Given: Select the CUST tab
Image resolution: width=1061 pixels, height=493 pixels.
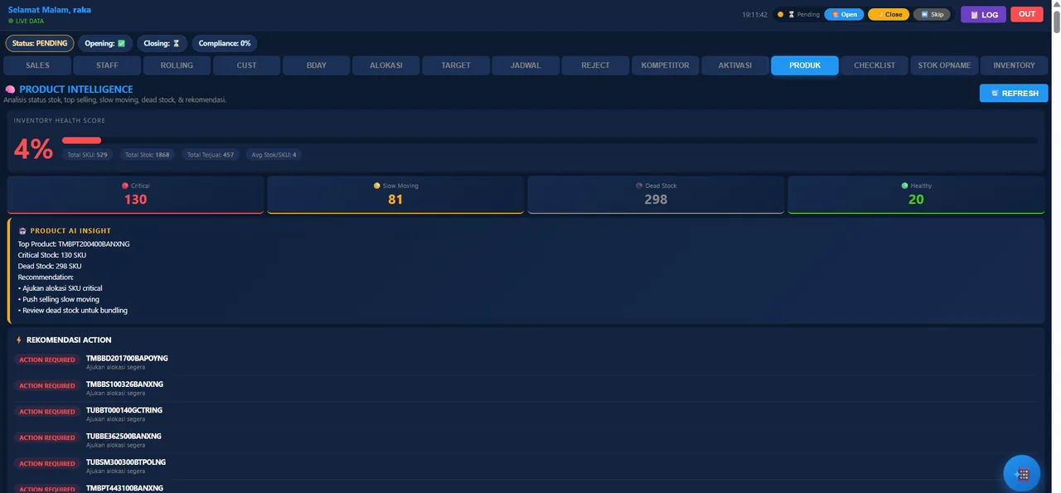Looking at the screenshot, I should click(x=246, y=65).
